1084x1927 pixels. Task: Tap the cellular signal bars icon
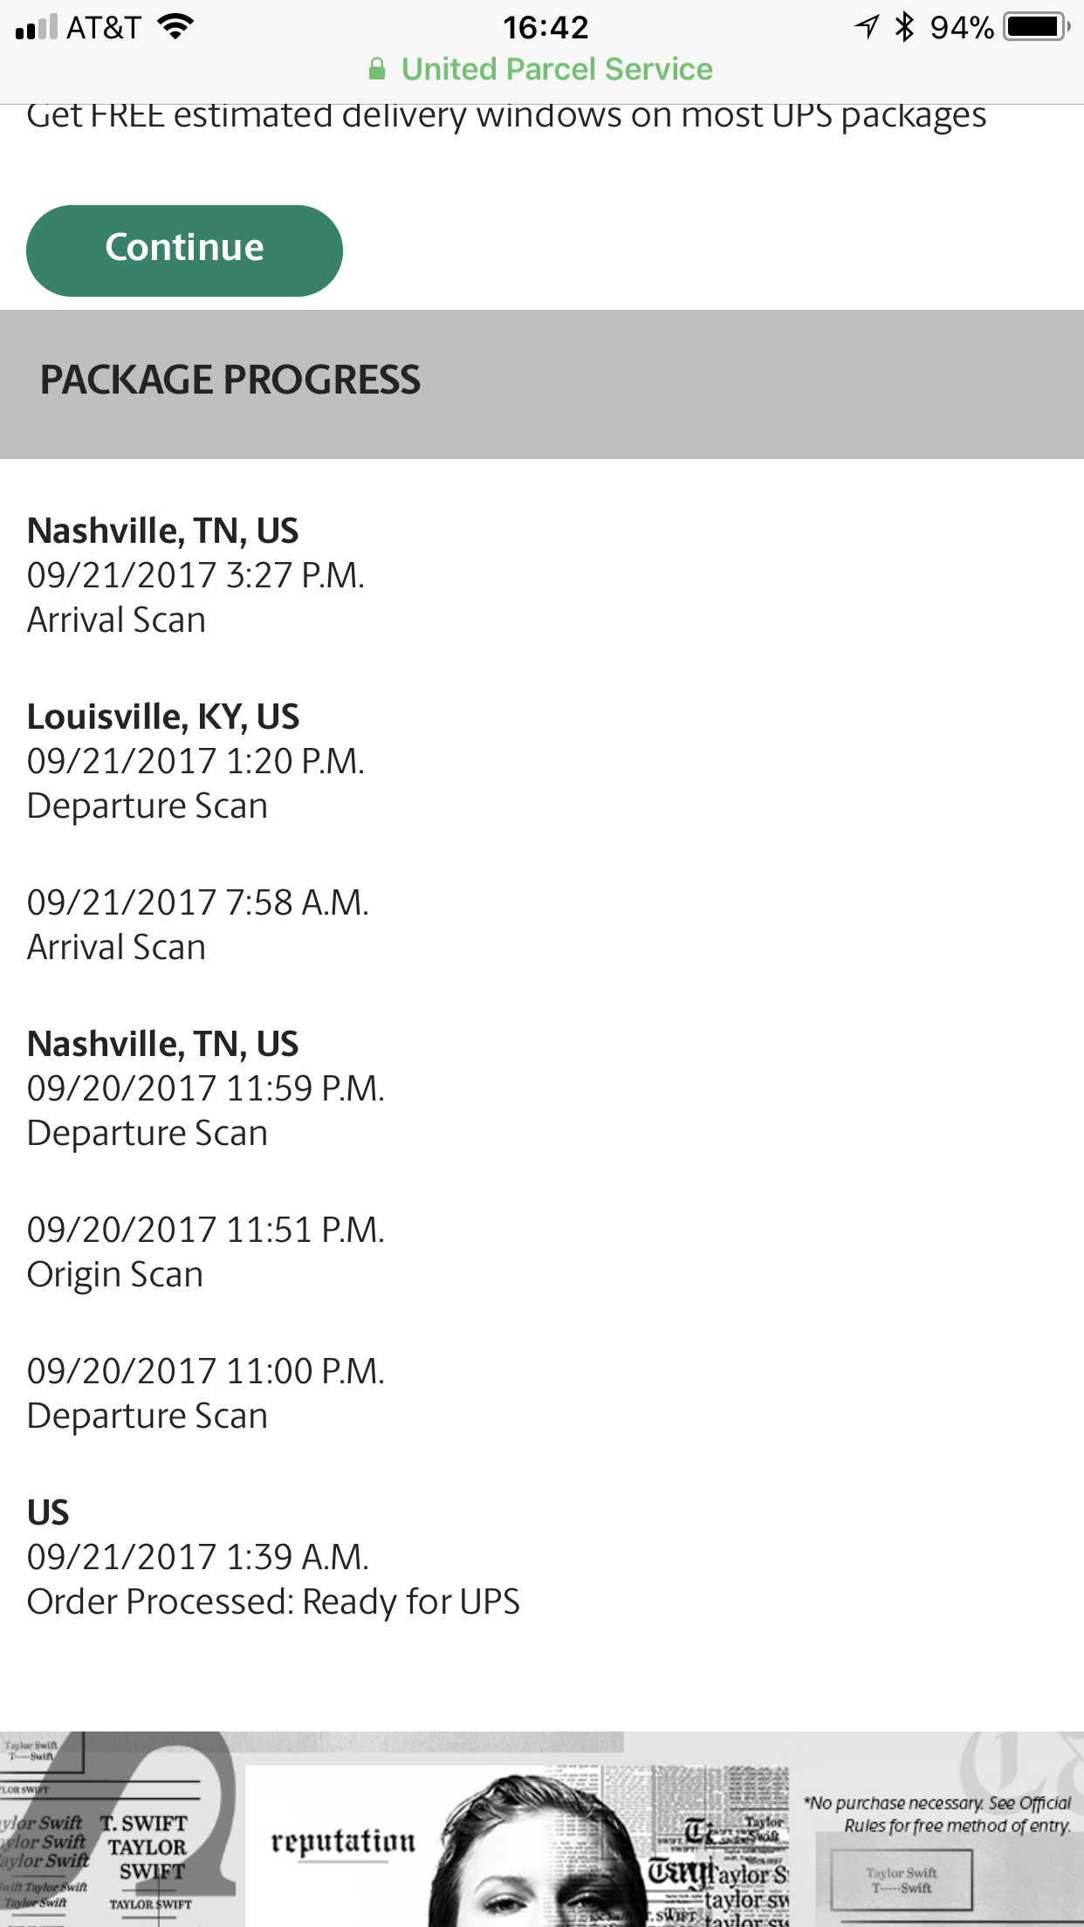tap(37, 27)
